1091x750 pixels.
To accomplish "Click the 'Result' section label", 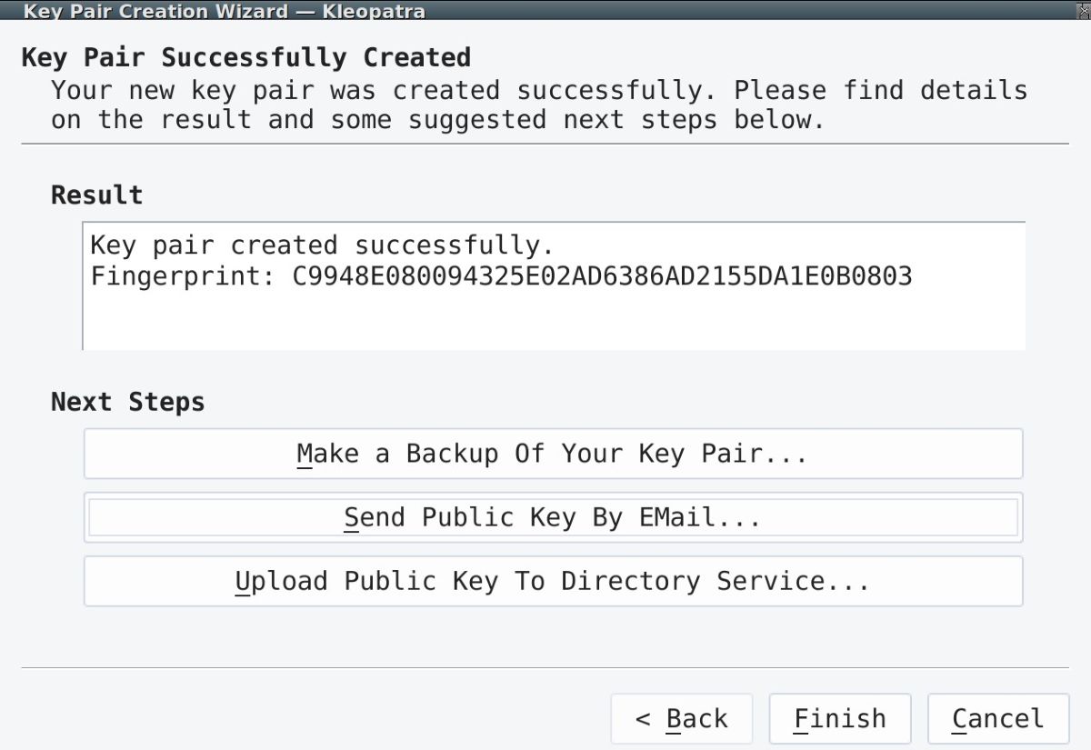I will pyautogui.click(x=96, y=195).
